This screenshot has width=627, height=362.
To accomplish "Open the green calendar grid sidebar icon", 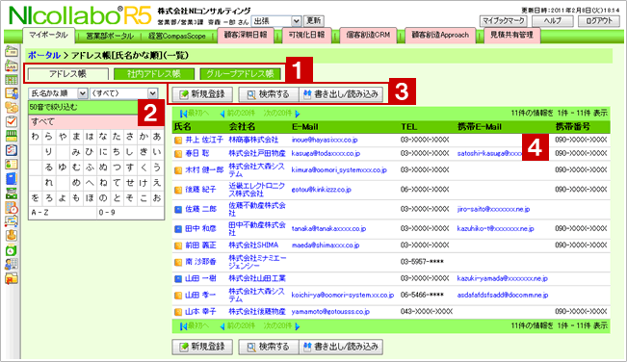I will 12,79.
